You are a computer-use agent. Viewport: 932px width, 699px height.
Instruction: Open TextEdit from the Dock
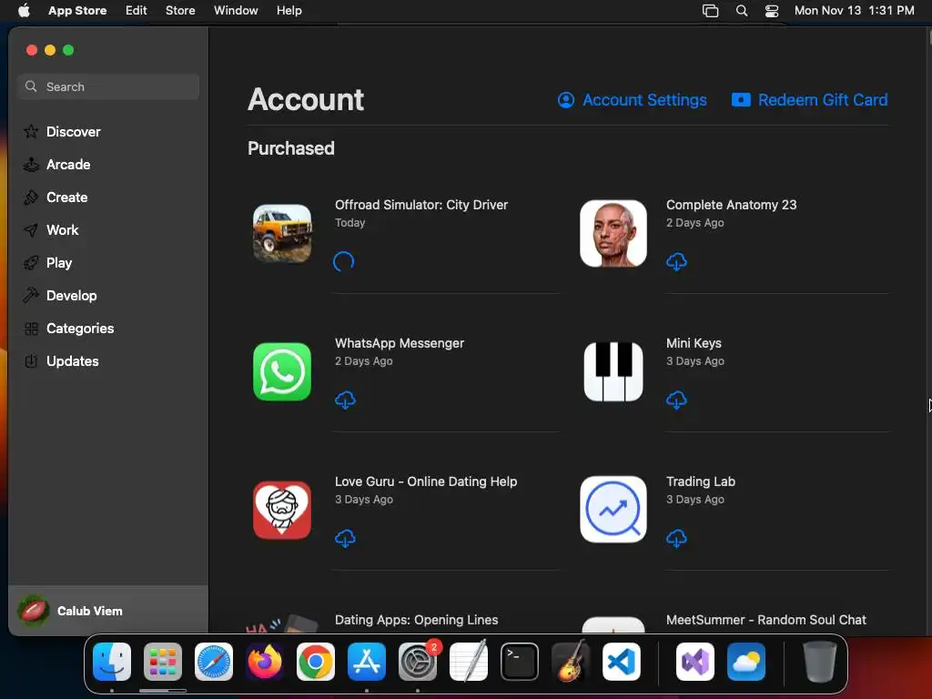[x=469, y=662]
